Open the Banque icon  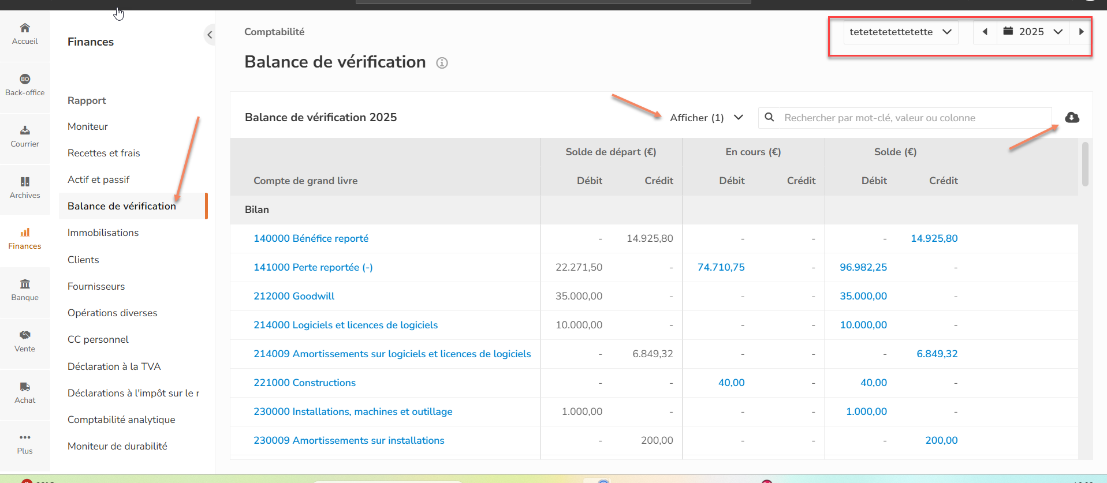25,284
